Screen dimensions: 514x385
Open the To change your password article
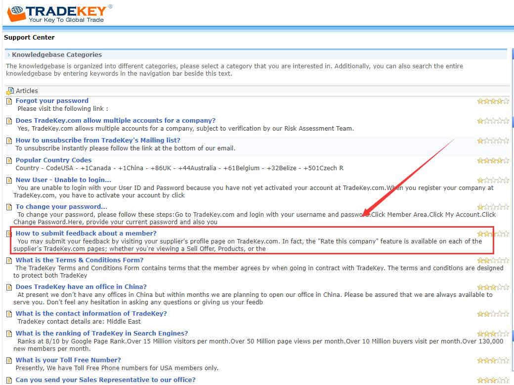click(61, 207)
